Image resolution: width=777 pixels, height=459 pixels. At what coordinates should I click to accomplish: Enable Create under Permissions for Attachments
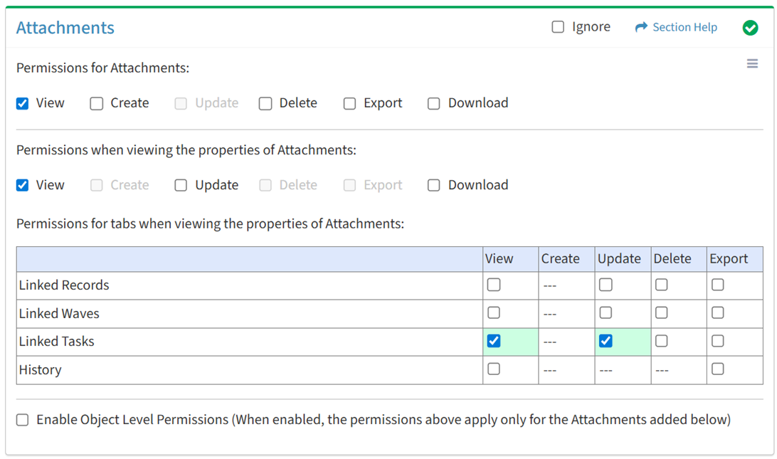[97, 103]
